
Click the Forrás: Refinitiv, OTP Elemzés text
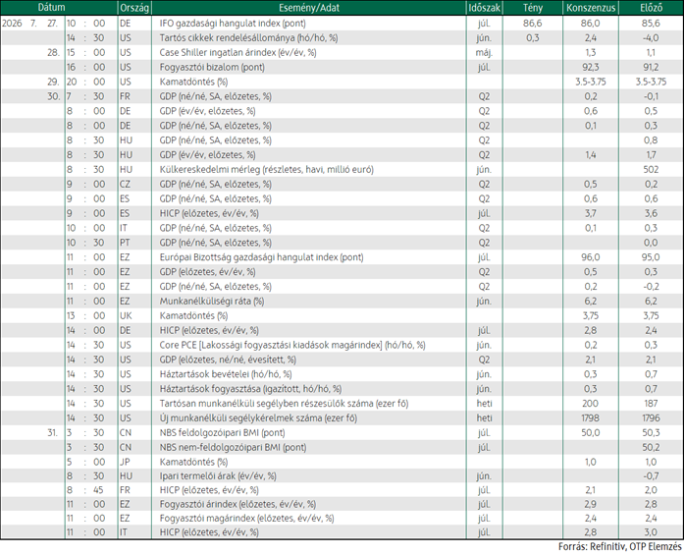tap(620, 547)
